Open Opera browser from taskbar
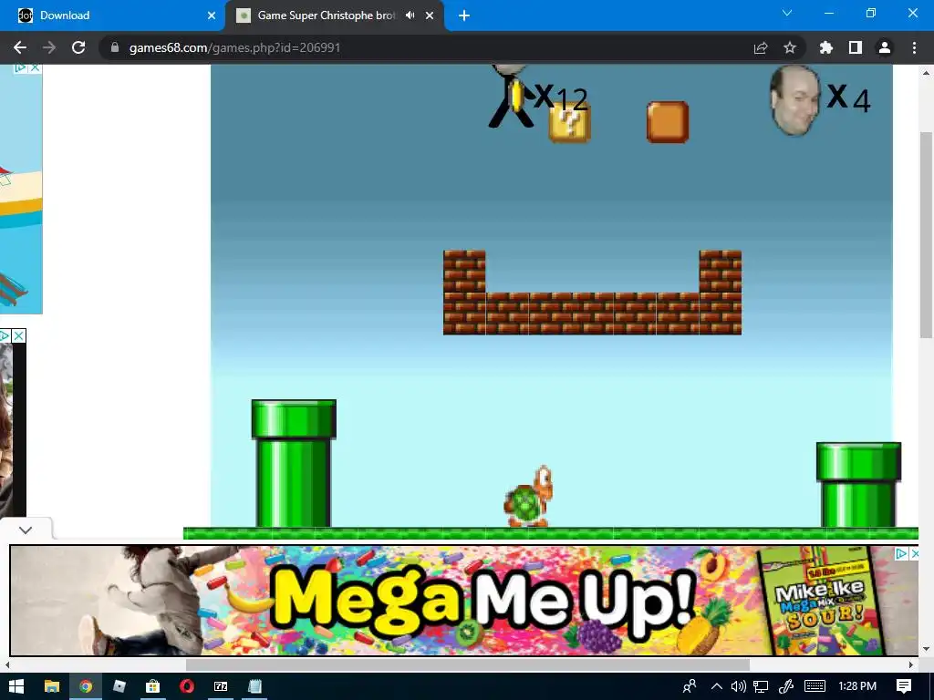The height and width of the screenshot is (700, 934). tap(186, 686)
